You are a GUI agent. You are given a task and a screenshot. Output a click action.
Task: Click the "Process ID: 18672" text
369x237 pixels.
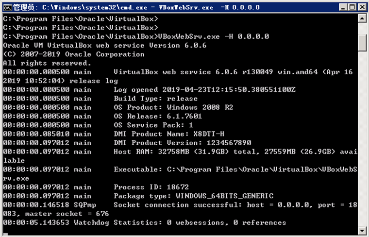151,187
